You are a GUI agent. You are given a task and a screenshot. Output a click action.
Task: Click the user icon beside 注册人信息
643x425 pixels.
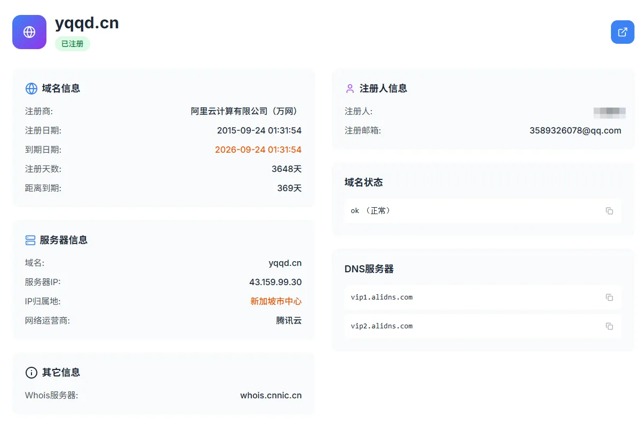tap(350, 89)
